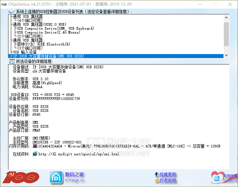Click the Micron flash ID line
The width and height of the screenshot is (238, 187).
point(129,146)
